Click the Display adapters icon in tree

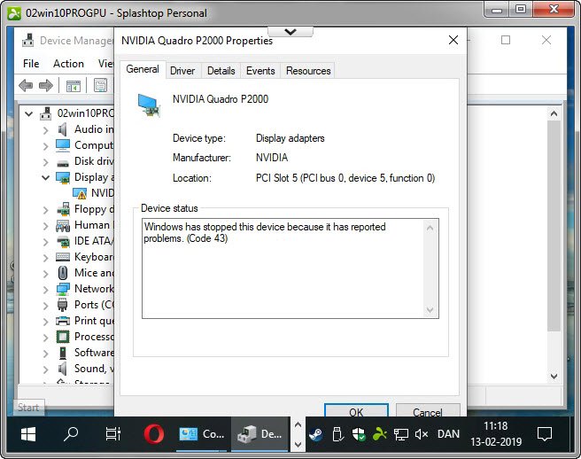pos(63,177)
